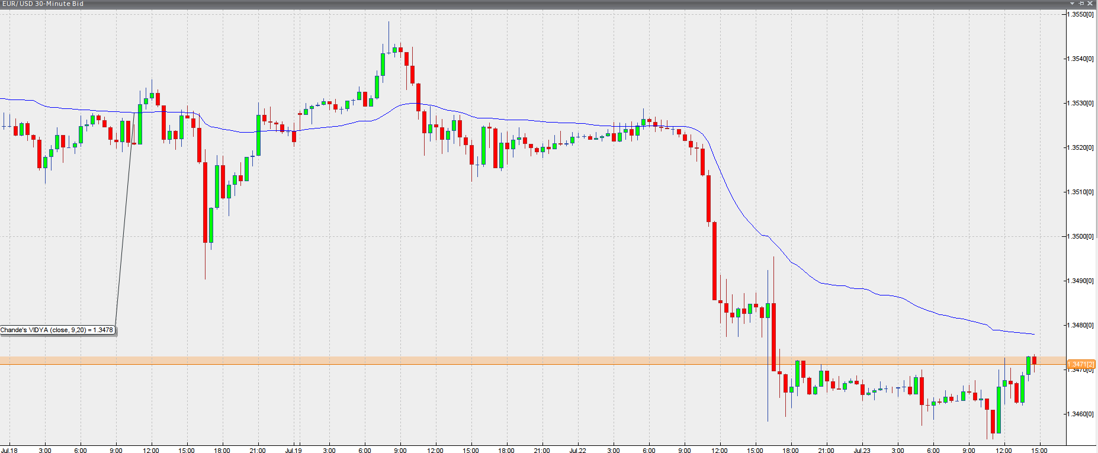Click the pin icon in title bar
The image size is (1098, 453).
tap(1081, 4)
